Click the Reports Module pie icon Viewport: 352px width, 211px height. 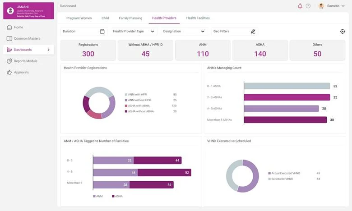point(9,61)
